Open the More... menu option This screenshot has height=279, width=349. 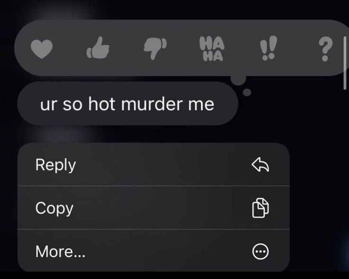pyautogui.click(x=153, y=251)
